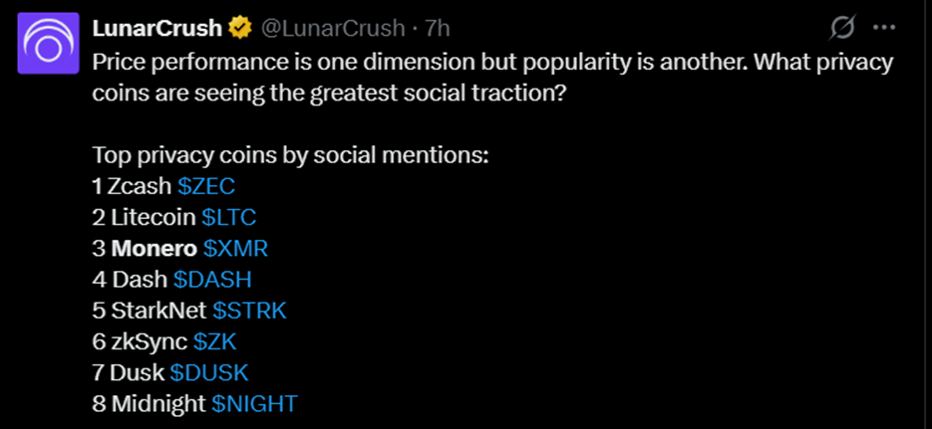Click the $ZEC cashtag
The image size is (932, 429).
pyautogui.click(x=206, y=186)
